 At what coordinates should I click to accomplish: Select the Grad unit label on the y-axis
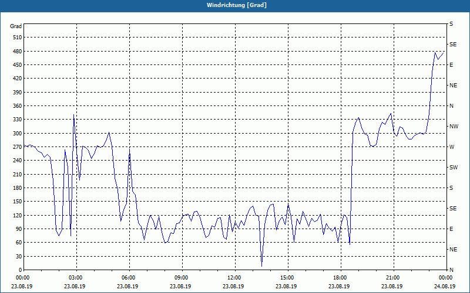[16, 26]
